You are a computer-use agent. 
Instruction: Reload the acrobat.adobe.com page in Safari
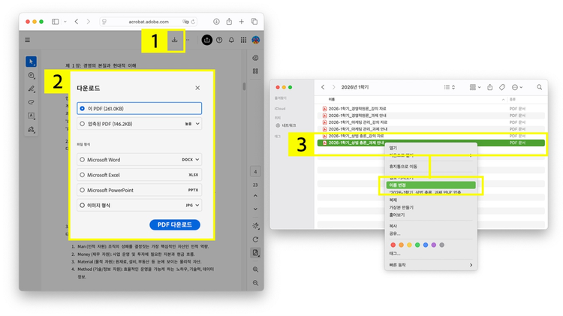tap(193, 22)
